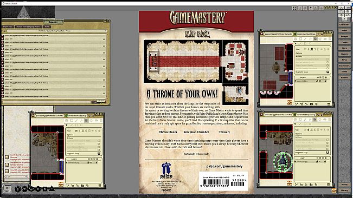Click help icon on lower-right map window title

[328, 113]
